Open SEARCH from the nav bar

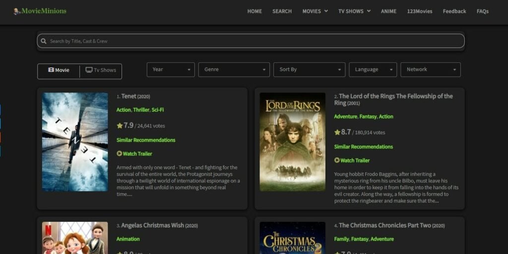click(282, 11)
